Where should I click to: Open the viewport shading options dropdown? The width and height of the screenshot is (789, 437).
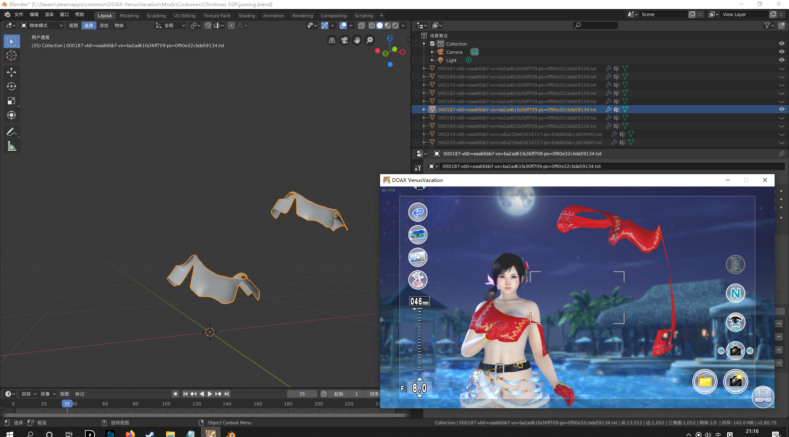[x=403, y=25]
